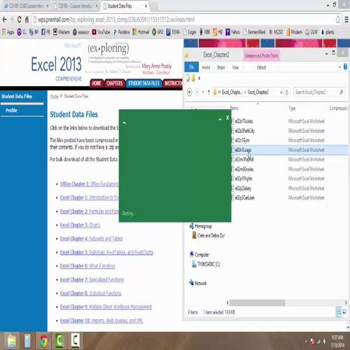Open the Pandora bookmark
Screen dimensions: 350x350
(x=121, y=32)
